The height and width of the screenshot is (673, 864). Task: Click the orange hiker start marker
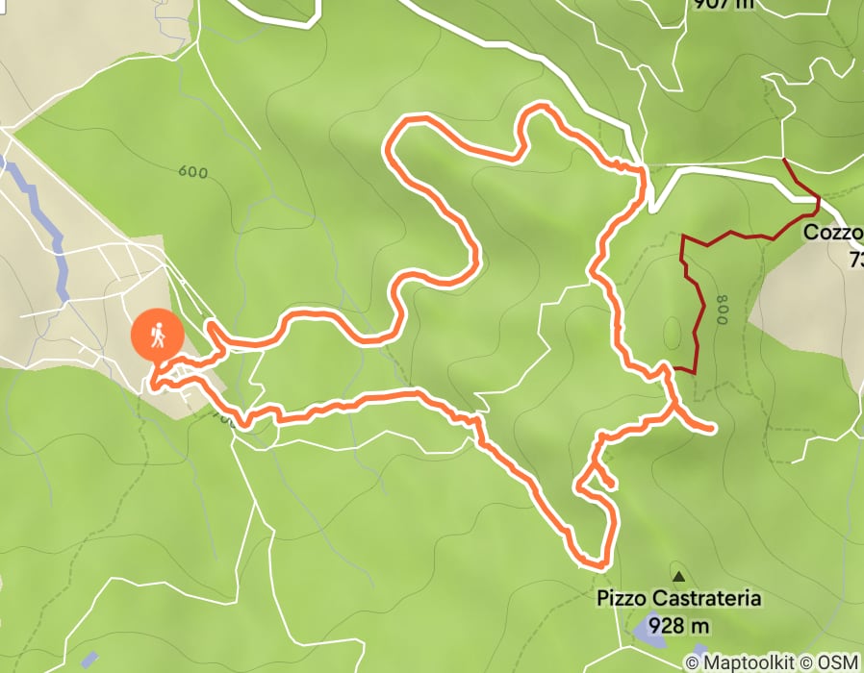(158, 335)
